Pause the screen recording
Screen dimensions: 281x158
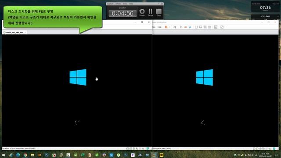[x=150, y=13]
